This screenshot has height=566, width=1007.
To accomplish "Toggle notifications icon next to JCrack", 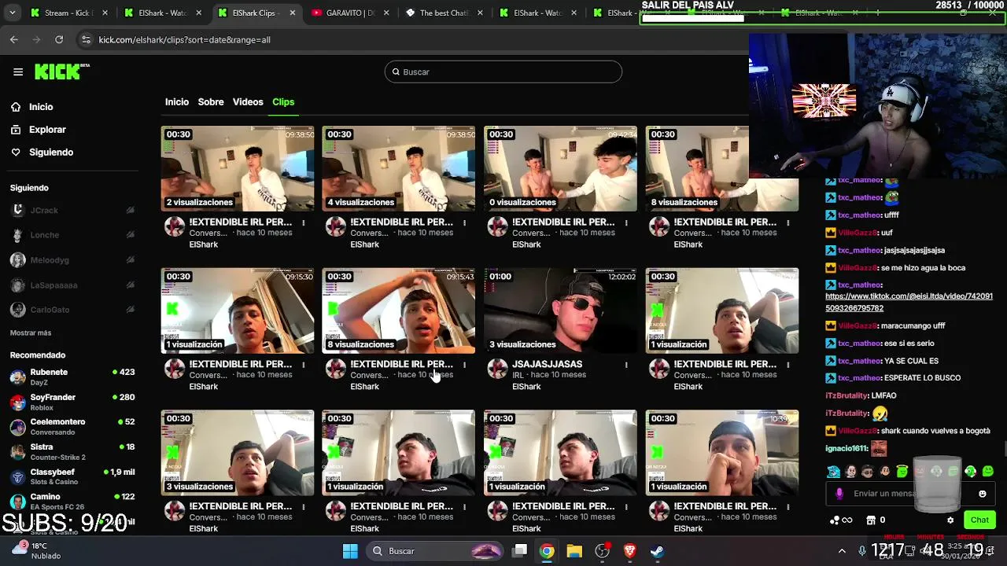I will pyautogui.click(x=131, y=211).
